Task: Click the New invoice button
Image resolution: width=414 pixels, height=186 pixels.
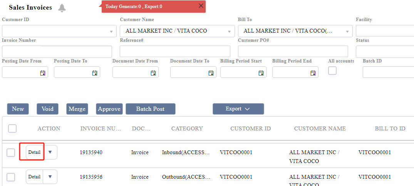Action: point(18,109)
